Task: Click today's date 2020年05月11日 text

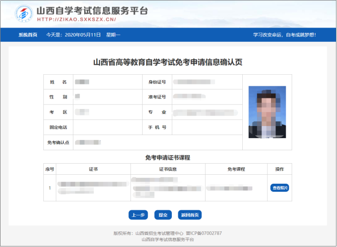Action: (x=83, y=35)
